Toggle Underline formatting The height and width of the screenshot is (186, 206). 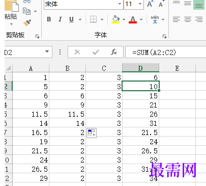[x=72, y=19]
